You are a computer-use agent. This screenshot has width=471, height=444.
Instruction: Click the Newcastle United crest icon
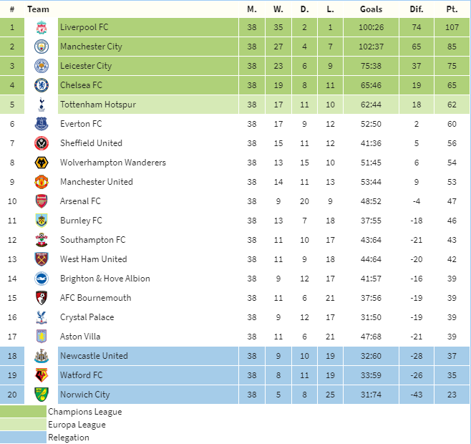coord(42,356)
